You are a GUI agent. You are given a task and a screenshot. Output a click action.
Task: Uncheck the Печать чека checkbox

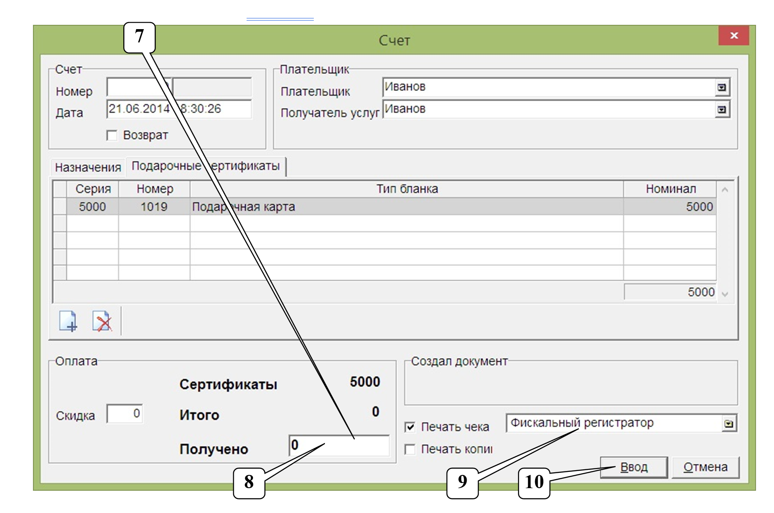click(410, 427)
